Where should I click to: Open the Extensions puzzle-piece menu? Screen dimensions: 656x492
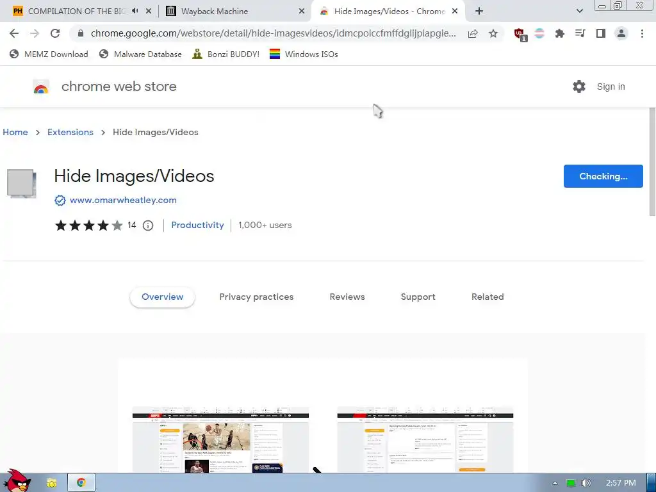click(559, 33)
